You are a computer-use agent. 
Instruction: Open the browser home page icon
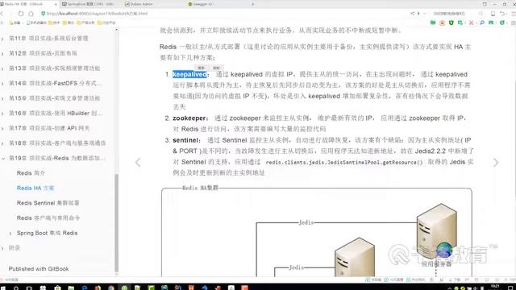coord(31,14)
